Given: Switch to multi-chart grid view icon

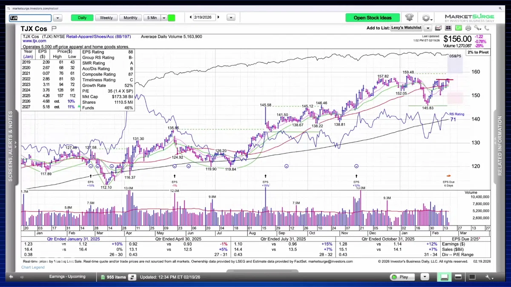Looking at the screenshot, I should (448, 28).
